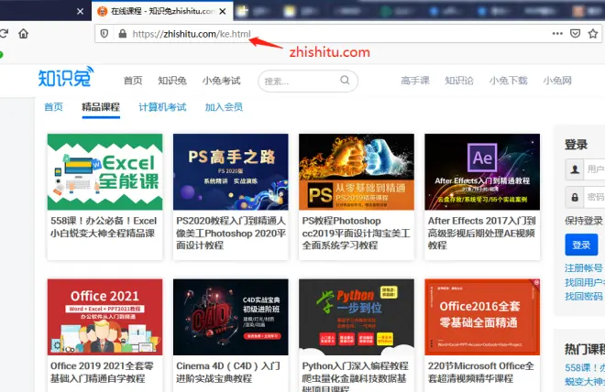Click the username input field
This screenshot has height=392, width=605.
(594, 169)
